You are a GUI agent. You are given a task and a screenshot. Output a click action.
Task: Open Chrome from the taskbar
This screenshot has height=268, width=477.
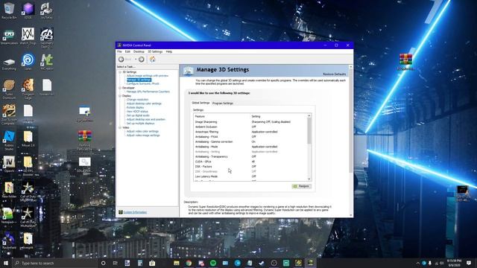click(189, 263)
